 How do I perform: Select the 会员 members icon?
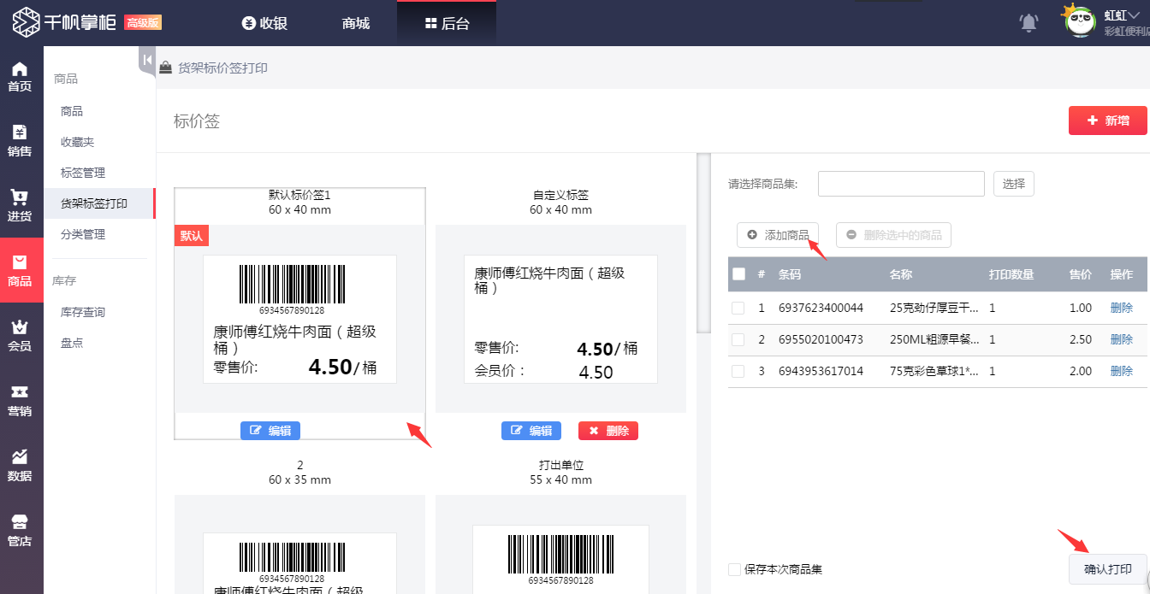[21, 335]
